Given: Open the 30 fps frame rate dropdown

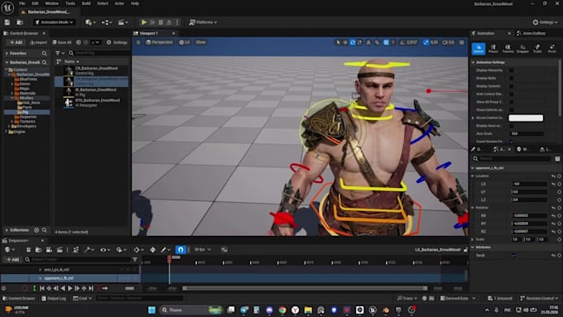Looking at the screenshot, I should [203, 249].
